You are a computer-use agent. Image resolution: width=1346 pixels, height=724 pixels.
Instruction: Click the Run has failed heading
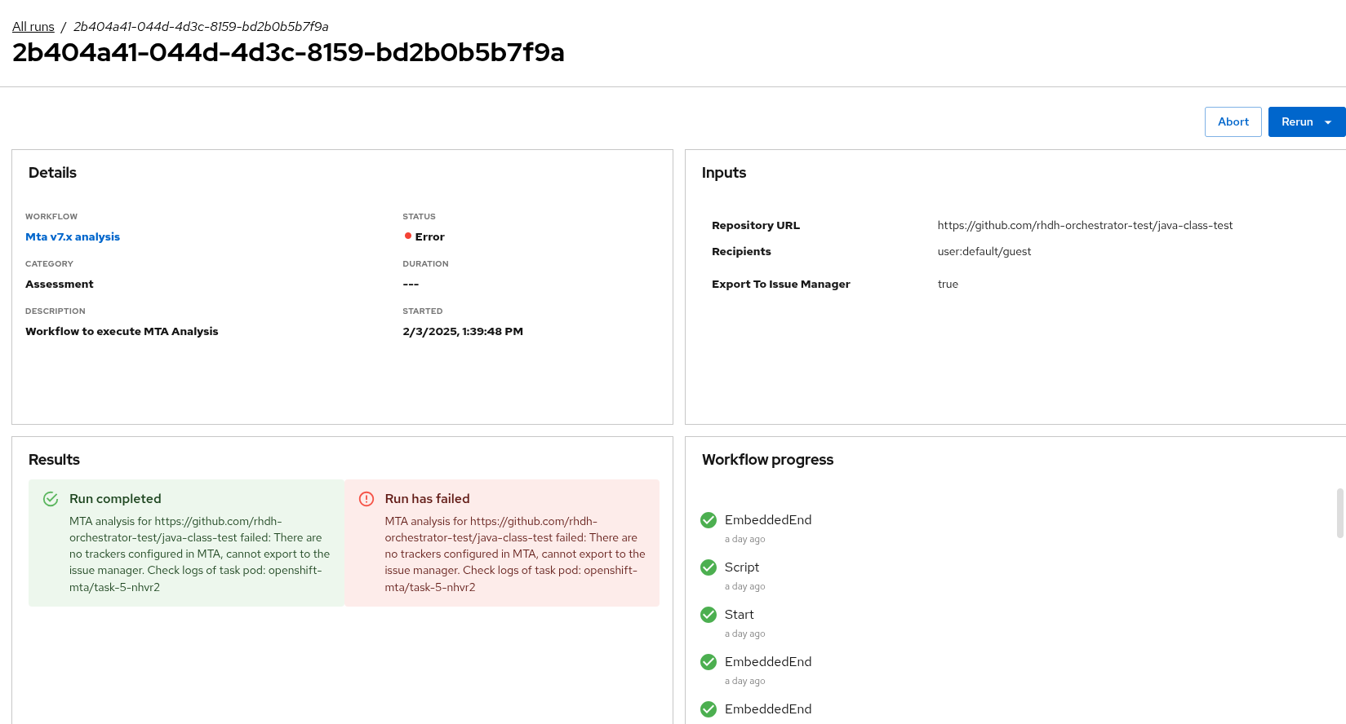tap(427, 499)
